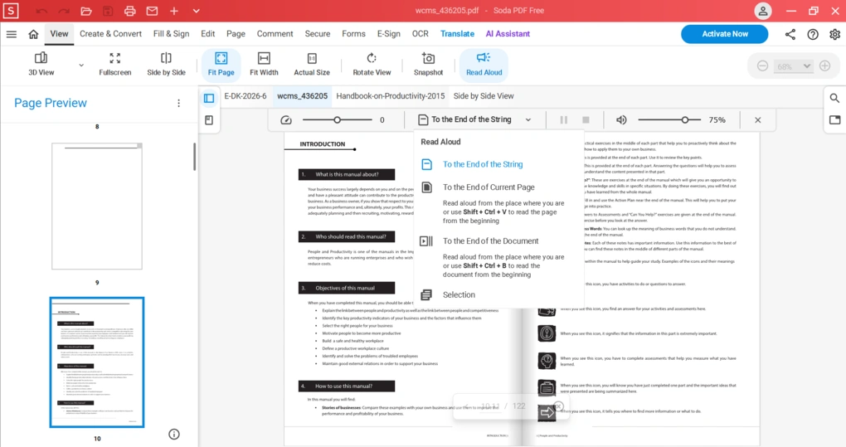
Task: Pause the read aloud playback
Action: [x=564, y=119]
